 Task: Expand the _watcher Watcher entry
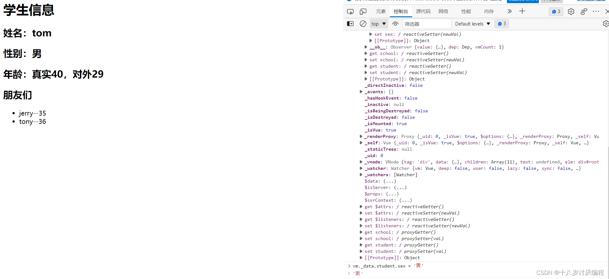tap(361, 168)
